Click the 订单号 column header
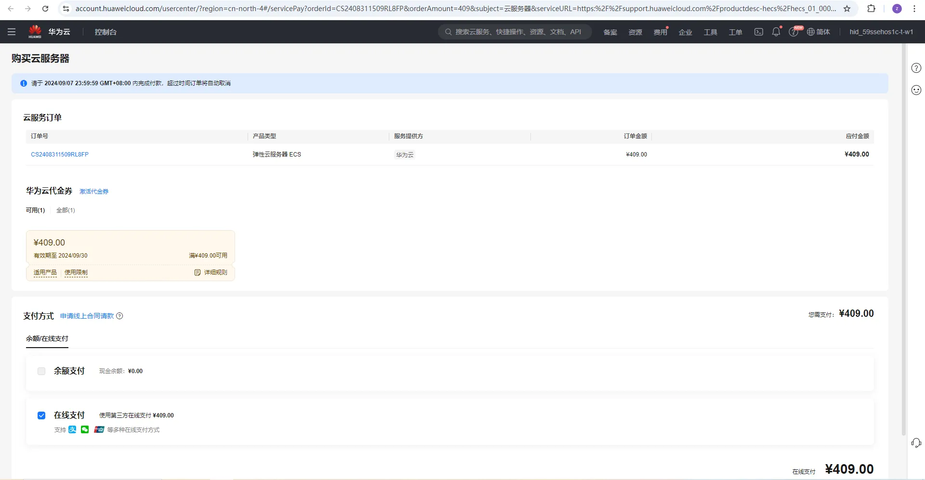 (40, 136)
